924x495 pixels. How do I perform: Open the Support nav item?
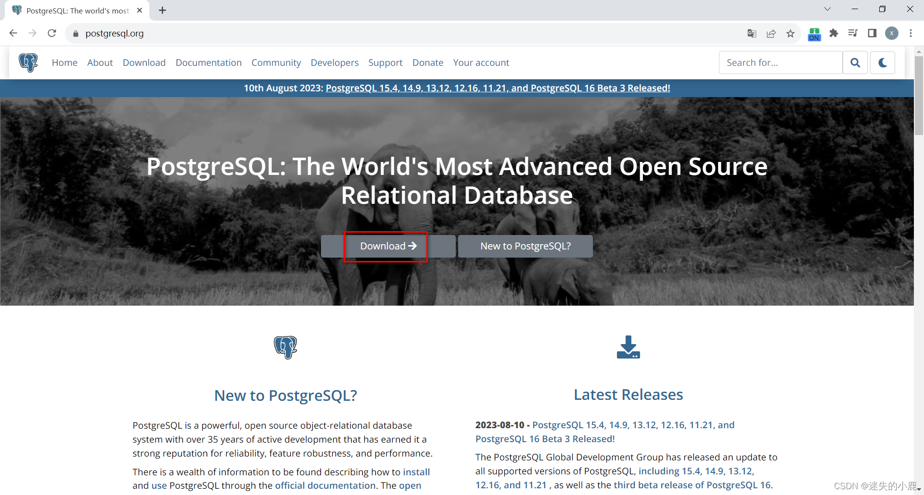[x=385, y=62]
